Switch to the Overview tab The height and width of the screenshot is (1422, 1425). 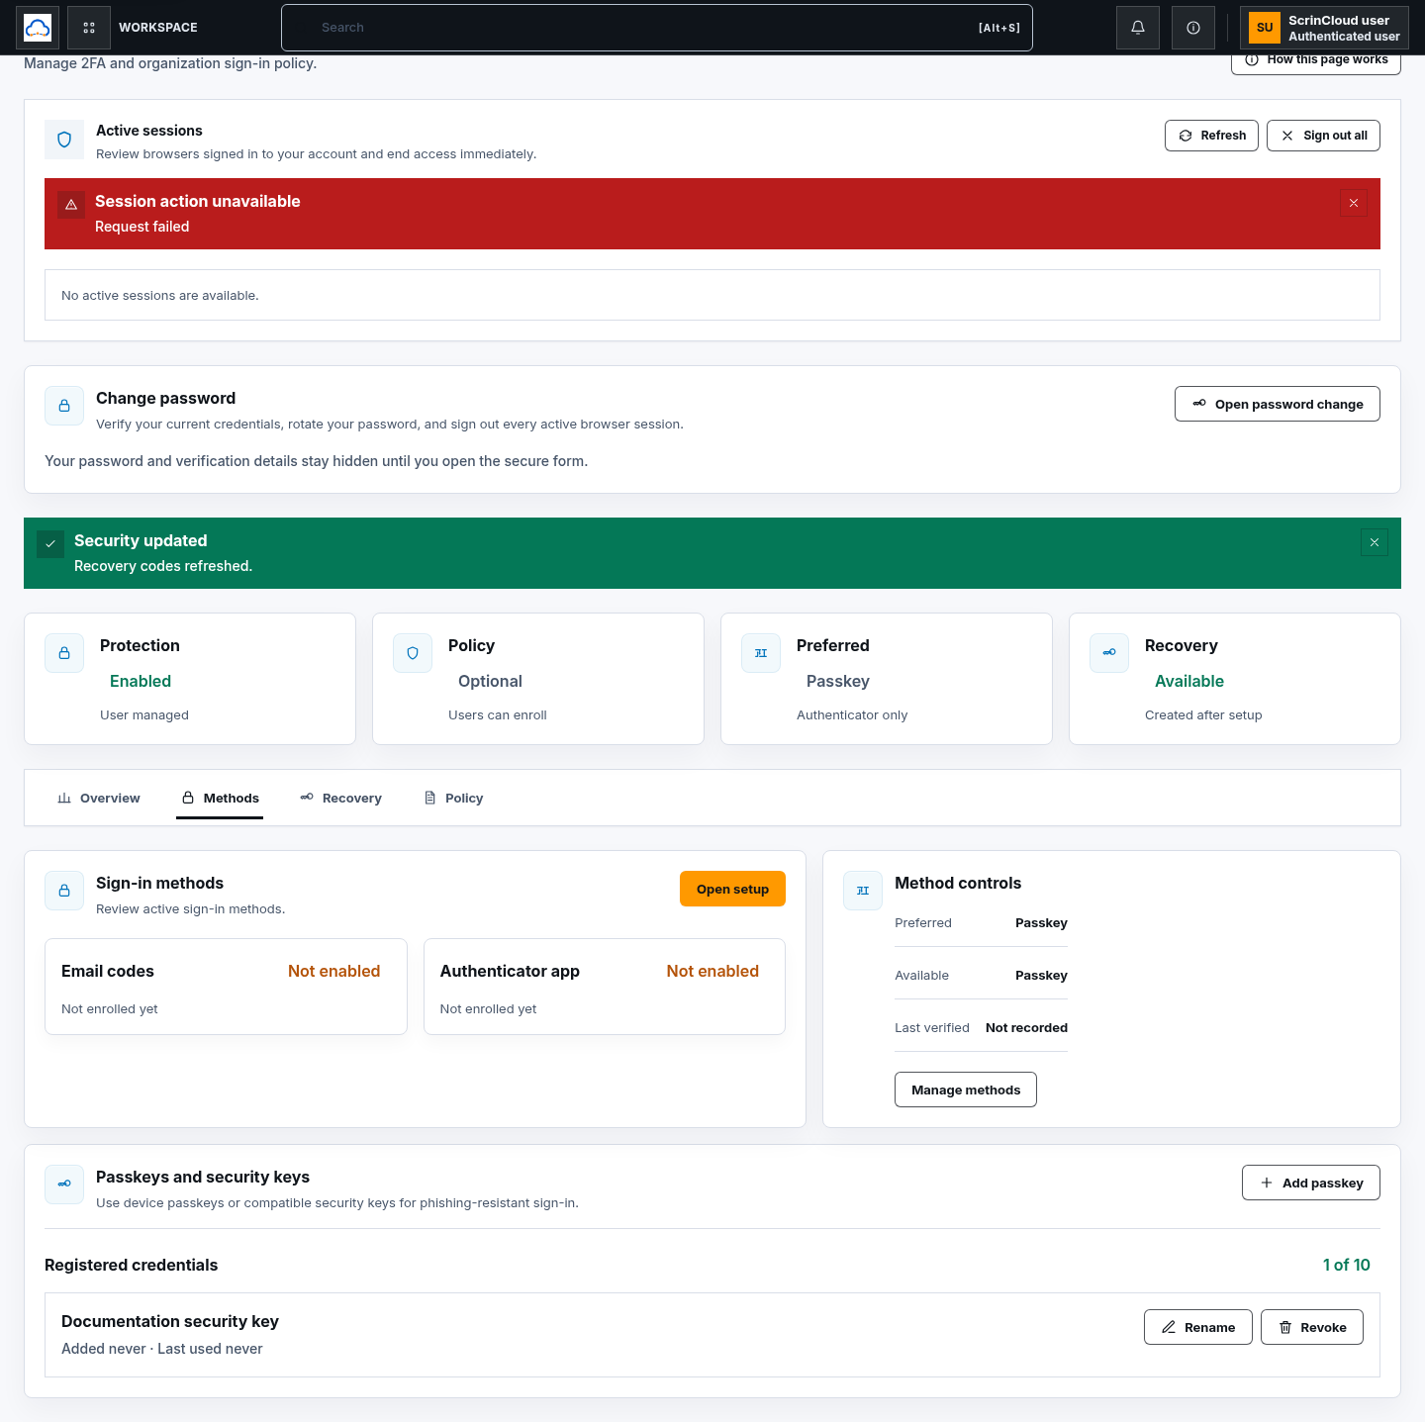99,799
